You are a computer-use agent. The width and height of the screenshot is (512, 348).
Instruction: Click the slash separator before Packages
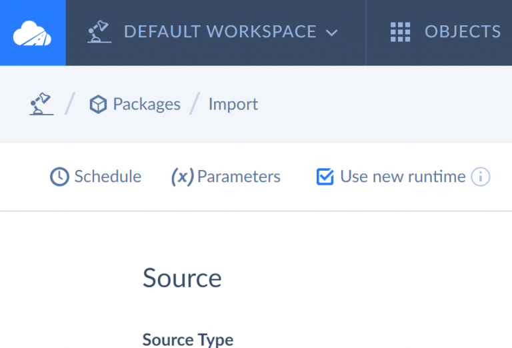point(71,105)
